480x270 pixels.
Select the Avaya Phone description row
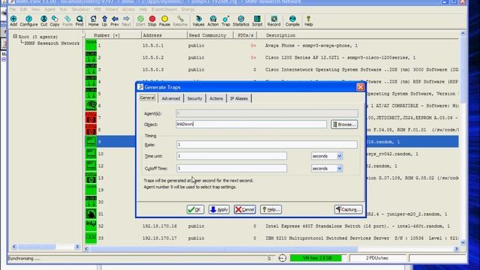pos(311,46)
